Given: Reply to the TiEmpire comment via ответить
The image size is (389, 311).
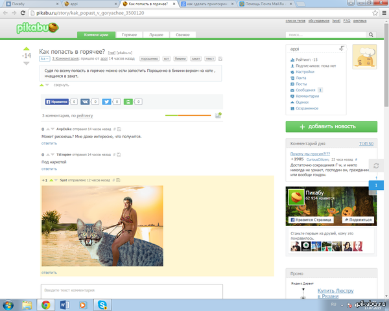Looking at the screenshot, I should [x=49, y=168].
